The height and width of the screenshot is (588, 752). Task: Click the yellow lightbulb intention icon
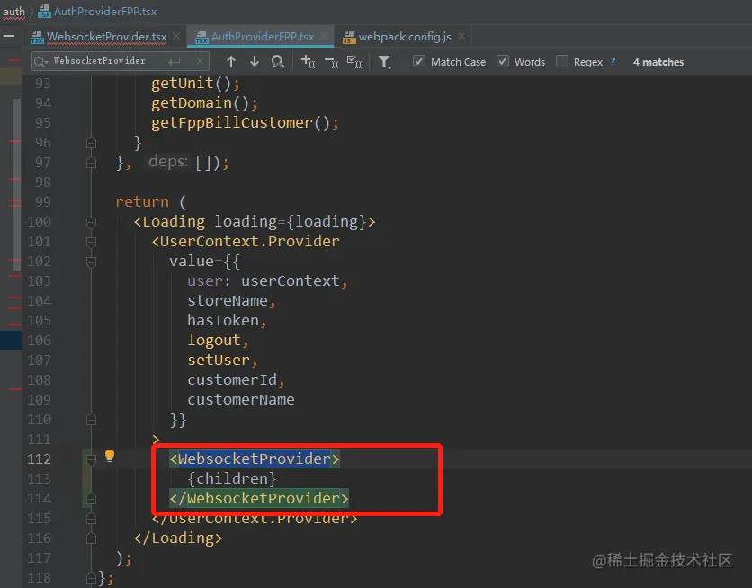110,455
